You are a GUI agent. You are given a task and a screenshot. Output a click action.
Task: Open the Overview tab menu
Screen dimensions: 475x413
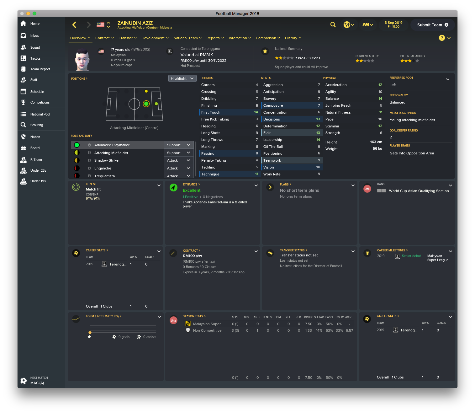pos(80,38)
